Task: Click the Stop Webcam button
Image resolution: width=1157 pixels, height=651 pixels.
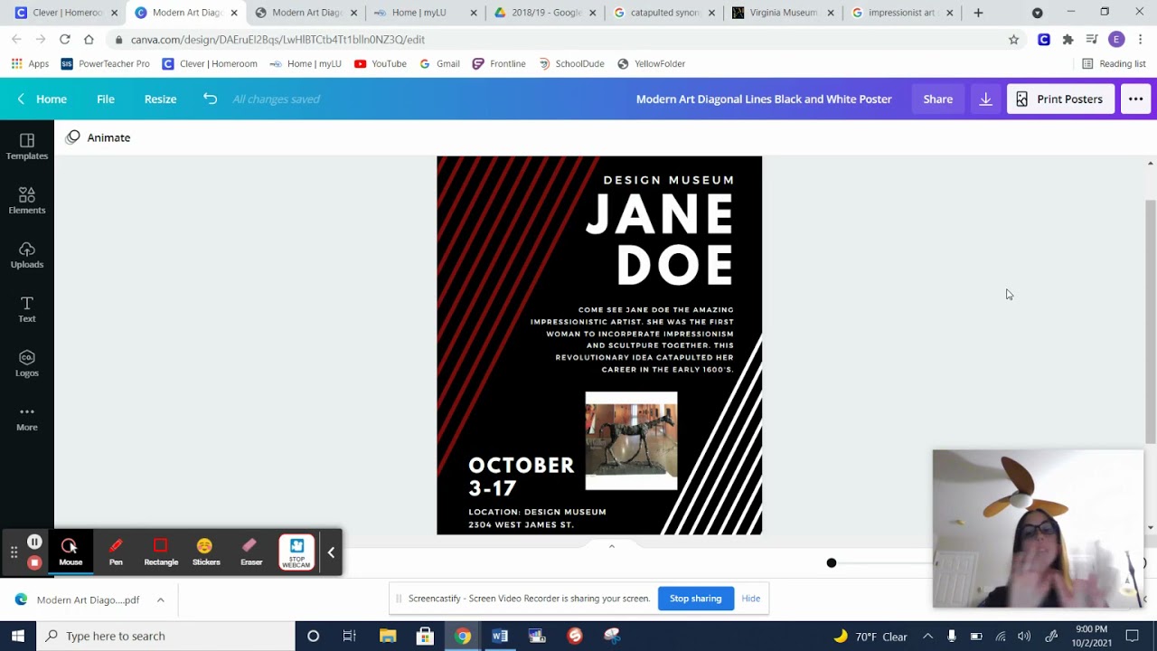Action: [x=296, y=552]
